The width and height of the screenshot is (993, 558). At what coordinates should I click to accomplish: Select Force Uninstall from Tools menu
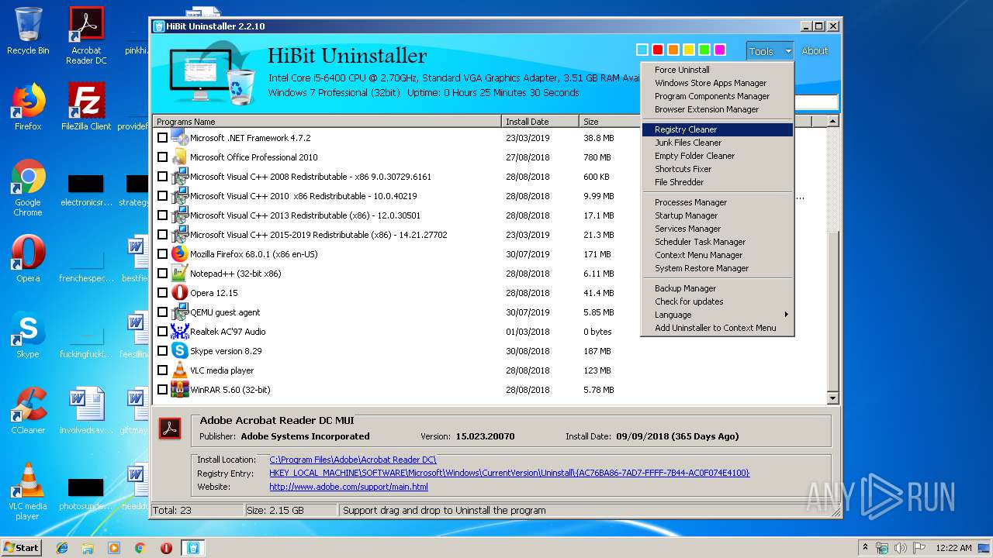point(718,70)
